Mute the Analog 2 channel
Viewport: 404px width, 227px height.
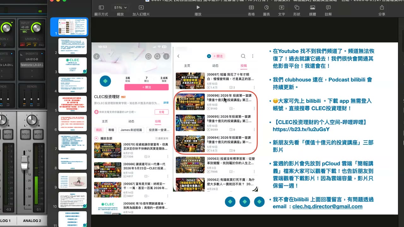point(38,134)
